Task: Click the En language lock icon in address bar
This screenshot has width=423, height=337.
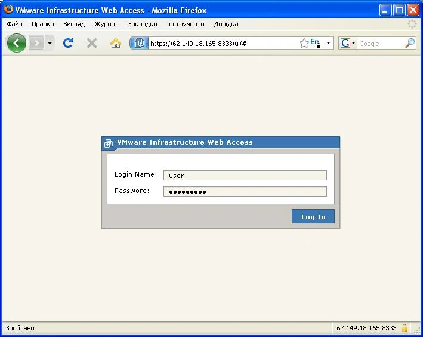Action: click(316, 43)
